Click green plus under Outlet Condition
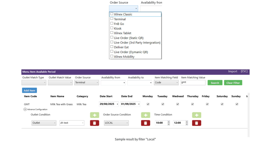Image resolution: width=271 pixels, height=144 pixels. coord(94,115)
